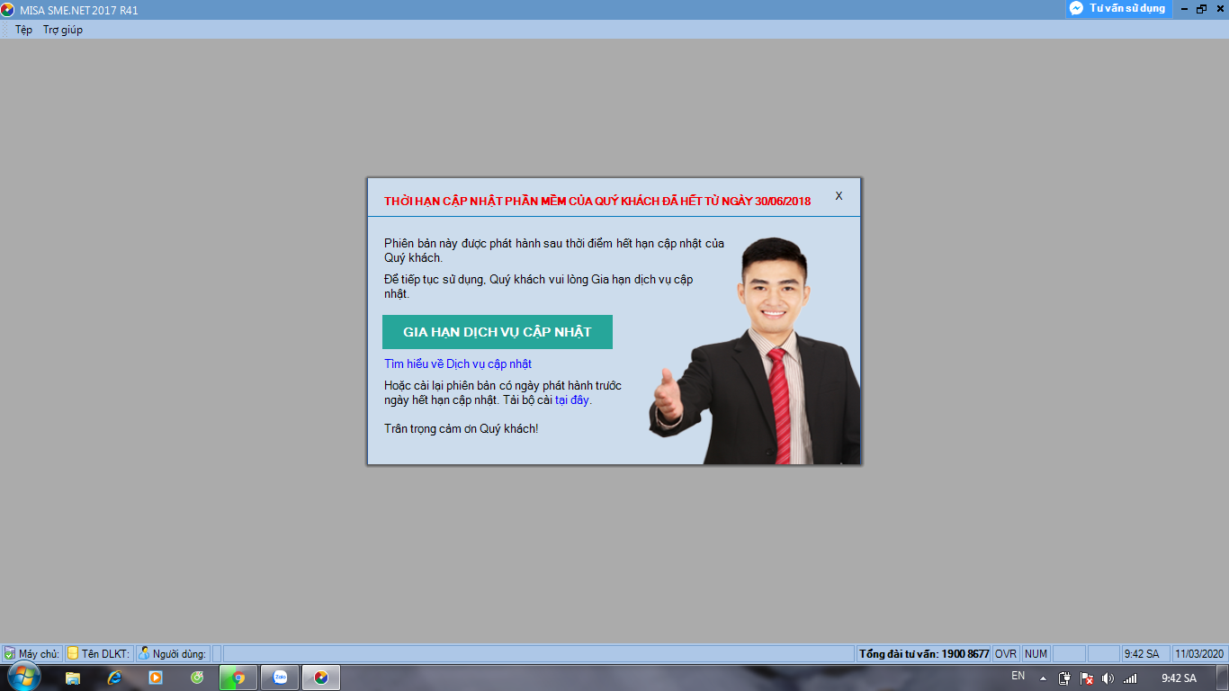Open Internet Explorer from the taskbar
This screenshot has width=1229, height=691.
(x=114, y=678)
